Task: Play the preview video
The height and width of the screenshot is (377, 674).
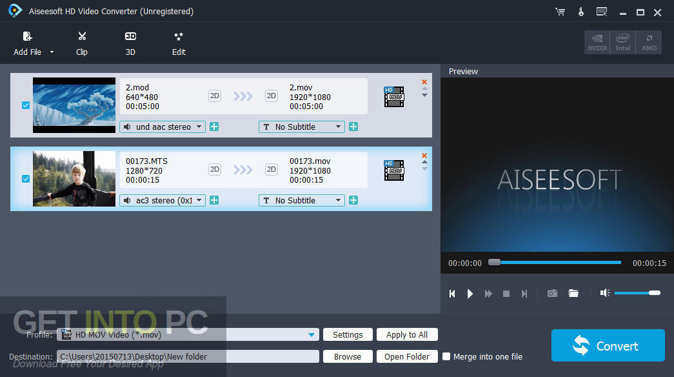Action: pyautogui.click(x=470, y=293)
